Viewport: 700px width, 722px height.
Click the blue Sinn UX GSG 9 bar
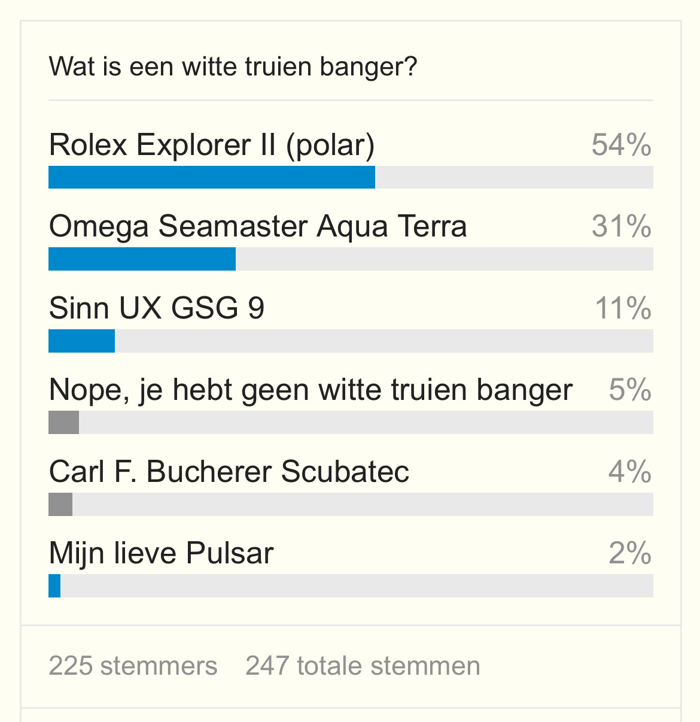point(81,341)
